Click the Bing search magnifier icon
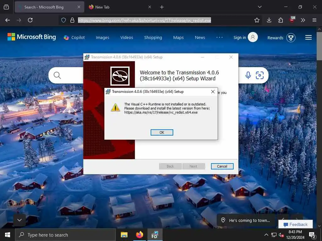Screen dimensions: 322x241 (x=57, y=75)
